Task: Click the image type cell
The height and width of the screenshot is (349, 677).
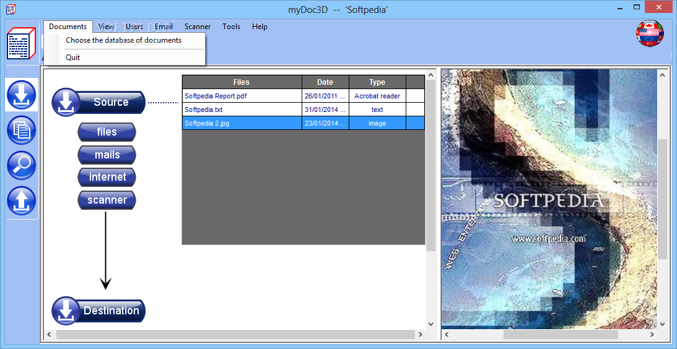Action: pyautogui.click(x=377, y=123)
